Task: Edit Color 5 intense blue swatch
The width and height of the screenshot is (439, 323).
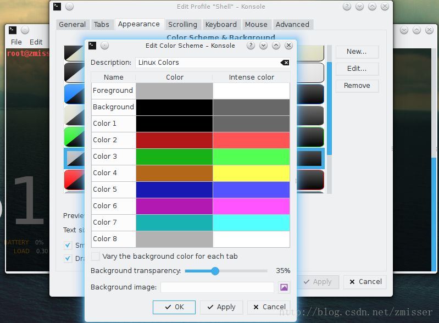Action: coord(252,190)
